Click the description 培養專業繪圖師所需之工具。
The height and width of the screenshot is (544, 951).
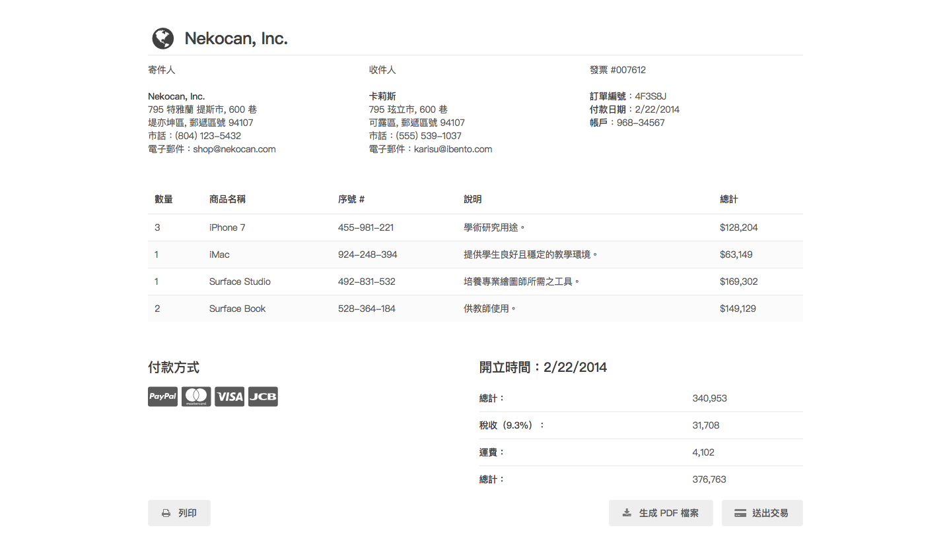522,282
